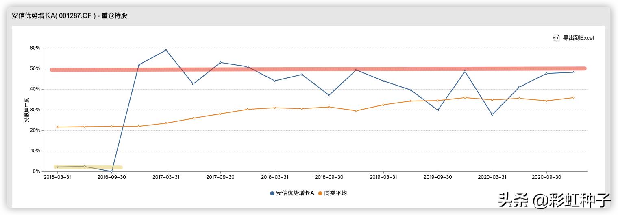618x215 pixels.
Task: Click orange line data point at 2016-03-31
Action: [x=57, y=127]
